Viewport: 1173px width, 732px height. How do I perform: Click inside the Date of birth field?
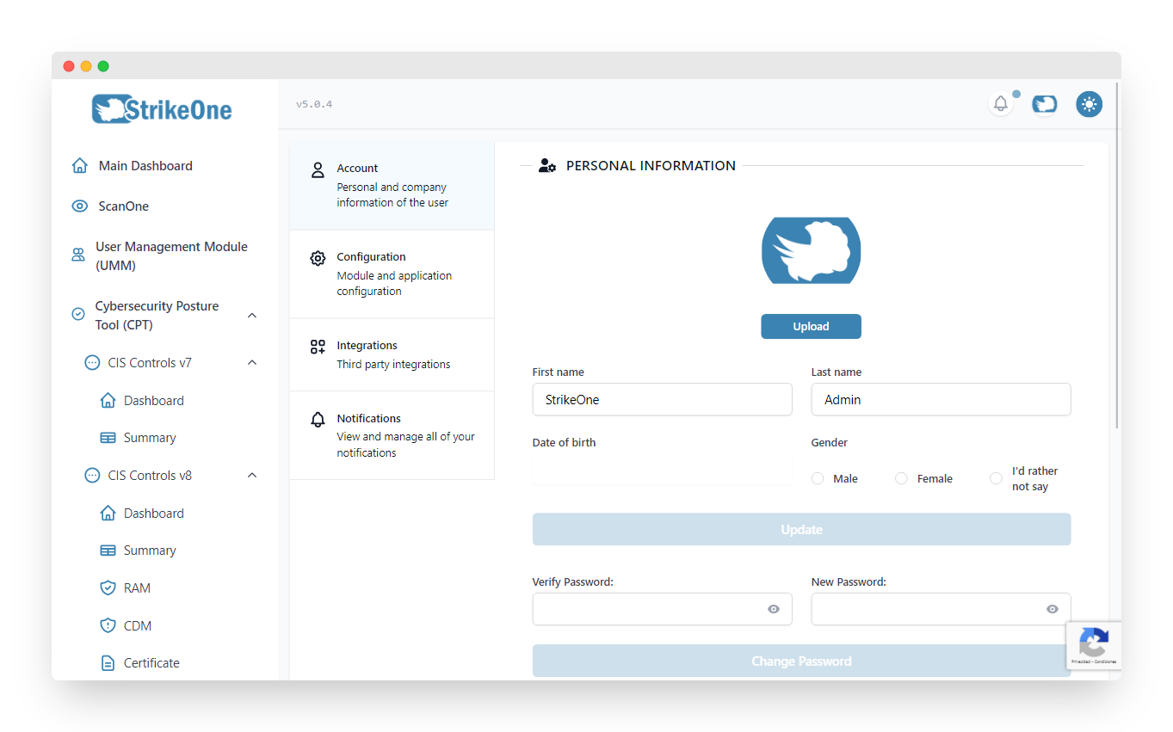click(662, 470)
